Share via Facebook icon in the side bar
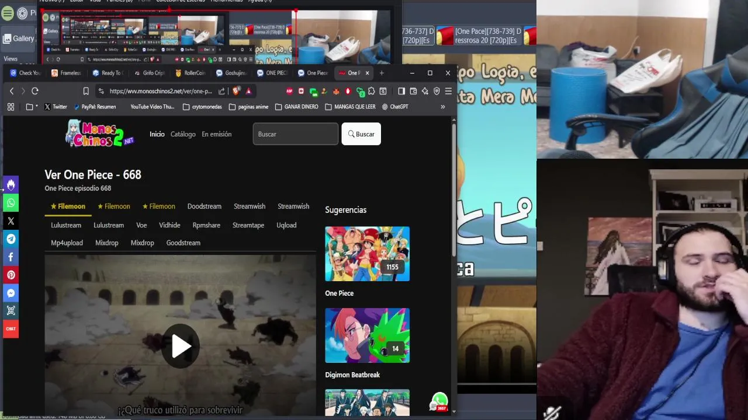The image size is (748, 420). pos(11,257)
